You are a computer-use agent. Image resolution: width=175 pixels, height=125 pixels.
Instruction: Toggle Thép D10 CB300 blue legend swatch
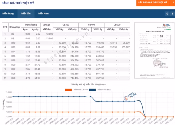92,90
